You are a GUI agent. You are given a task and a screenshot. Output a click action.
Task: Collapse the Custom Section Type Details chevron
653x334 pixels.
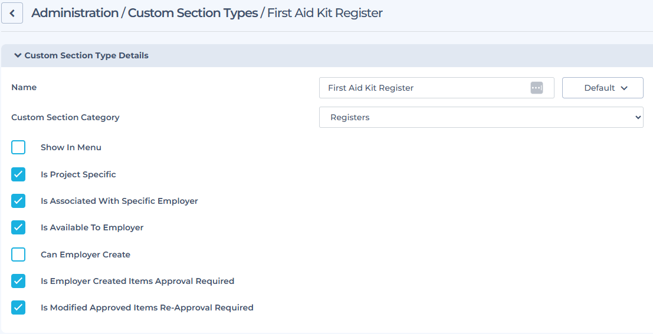pyautogui.click(x=18, y=55)
